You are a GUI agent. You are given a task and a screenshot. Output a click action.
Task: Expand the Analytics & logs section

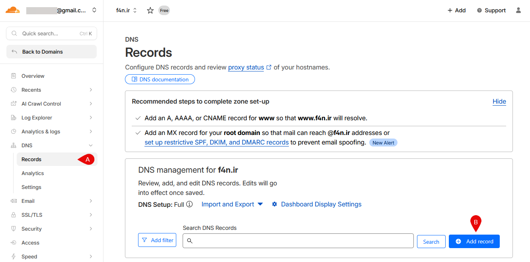pos(91,131)
